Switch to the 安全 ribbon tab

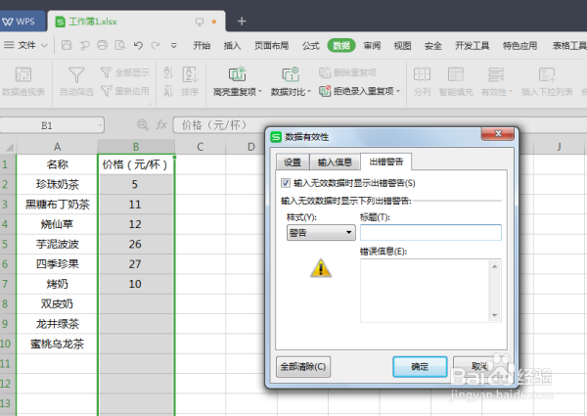point(433,46)
